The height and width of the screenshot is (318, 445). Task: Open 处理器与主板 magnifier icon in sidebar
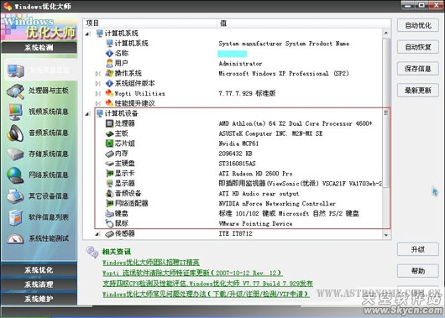15,91
